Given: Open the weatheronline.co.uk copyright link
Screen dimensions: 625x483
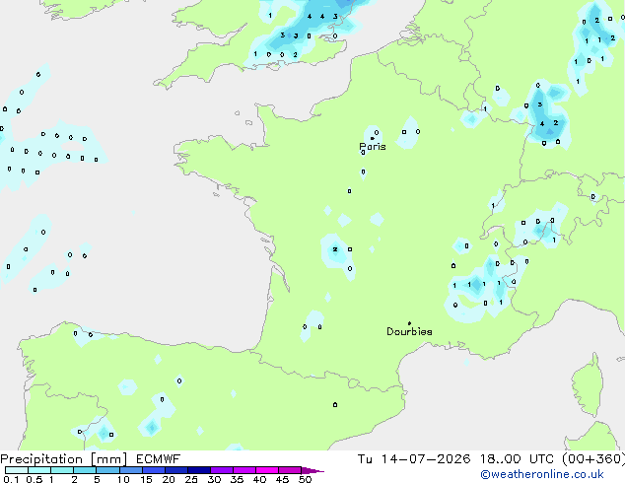Looking at the screenshot, I should (x=542, y=474).
